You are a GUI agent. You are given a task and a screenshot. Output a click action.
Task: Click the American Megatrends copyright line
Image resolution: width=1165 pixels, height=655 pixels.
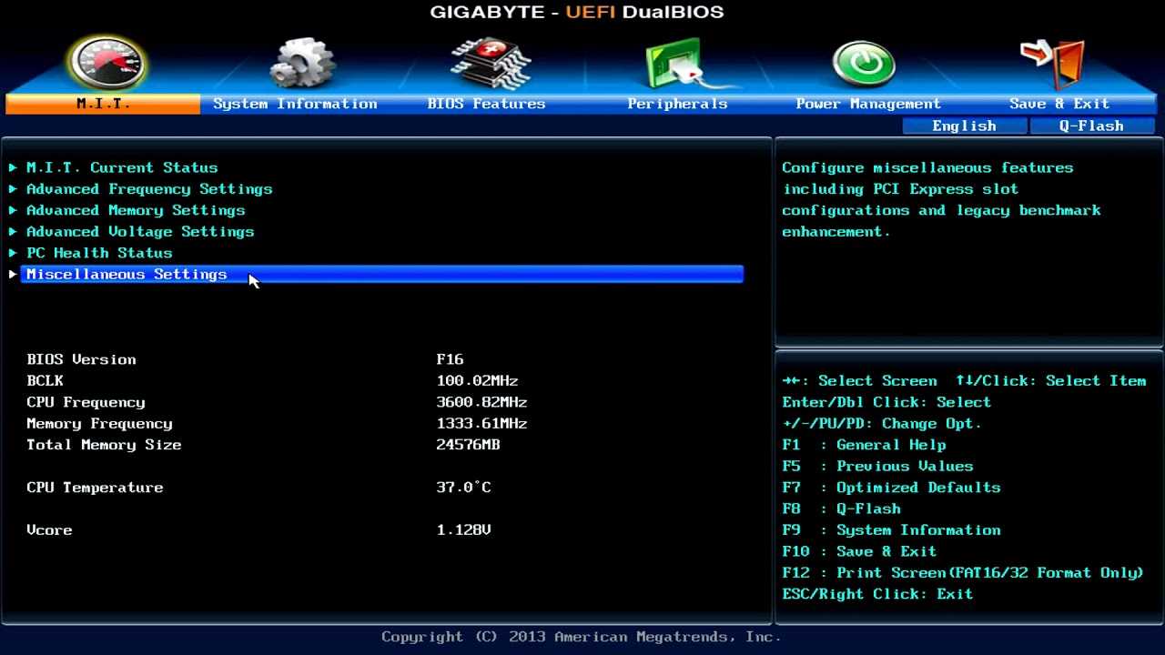click(x=581, y=637)
